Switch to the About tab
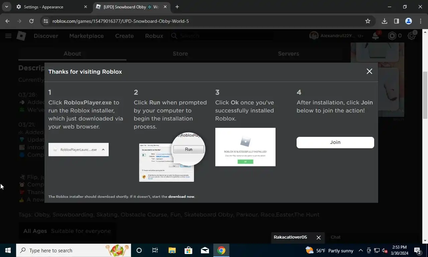Screen dimensions: 428x257 pos(72,54)
